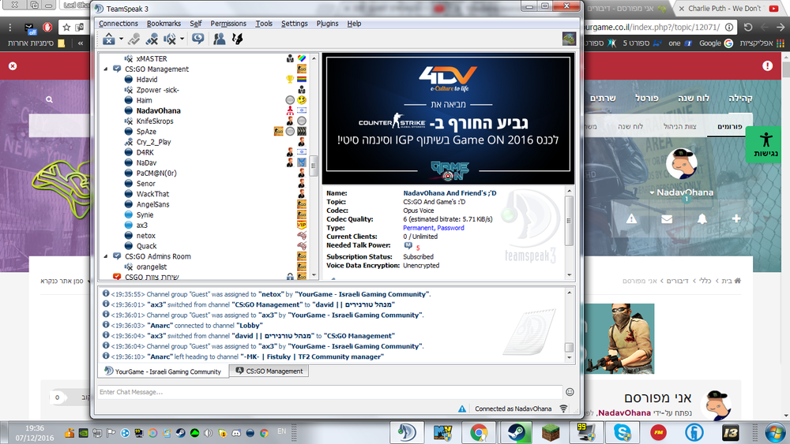Toggle subscribe to all channels button

click(197, 38)
